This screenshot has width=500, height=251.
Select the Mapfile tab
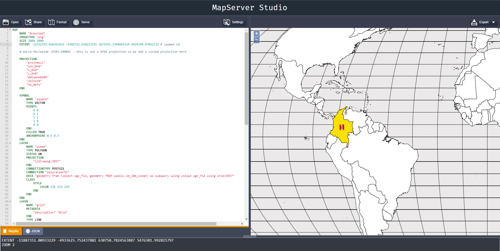(x=11, y=231)
